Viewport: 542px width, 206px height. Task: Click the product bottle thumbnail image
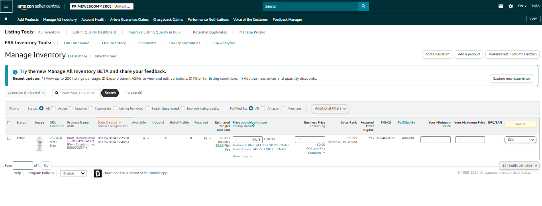point(39,143)
